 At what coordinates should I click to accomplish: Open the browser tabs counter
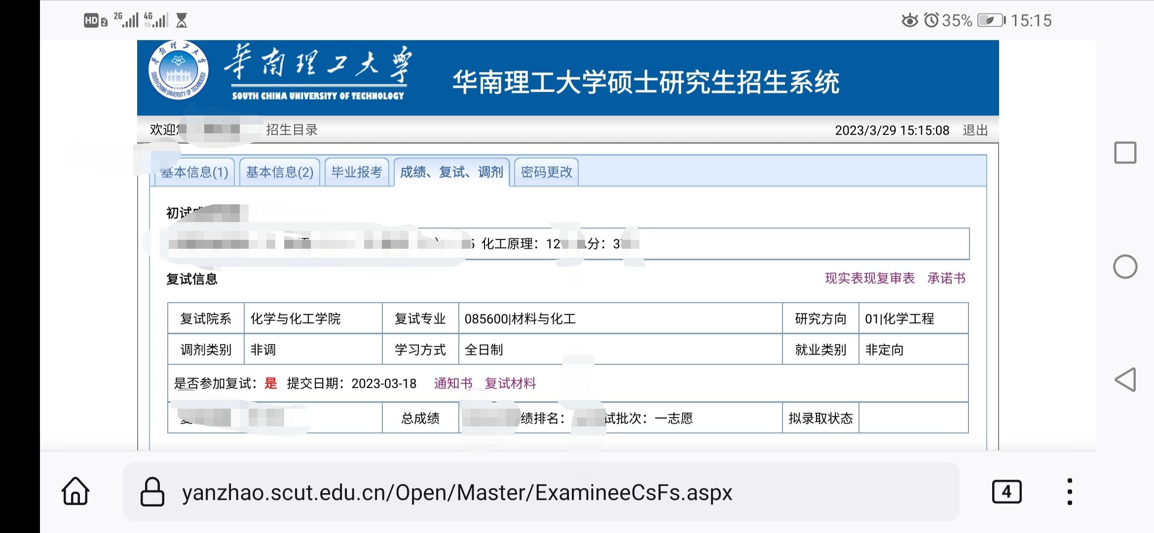point(1006,492)
